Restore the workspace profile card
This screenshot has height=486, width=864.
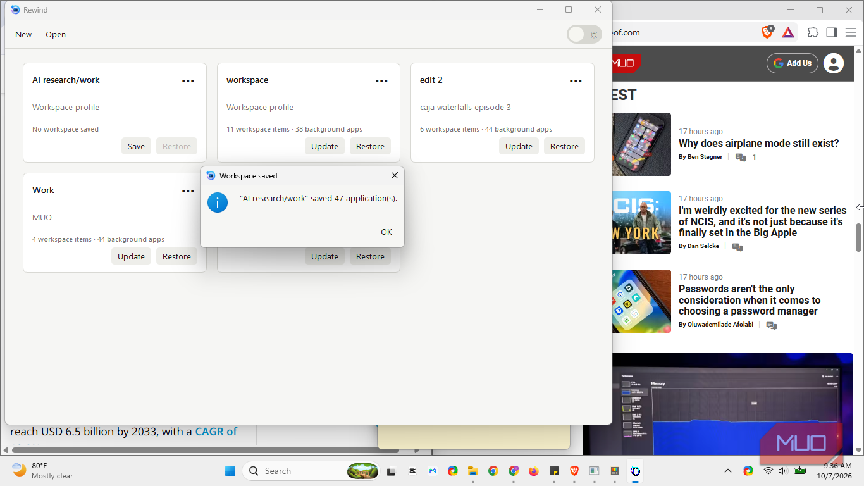(370, 146)
